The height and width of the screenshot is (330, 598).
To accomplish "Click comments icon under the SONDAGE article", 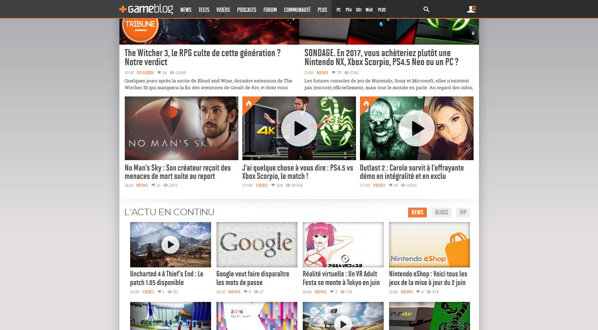I will pyautogui.click(x=333, y=73).
